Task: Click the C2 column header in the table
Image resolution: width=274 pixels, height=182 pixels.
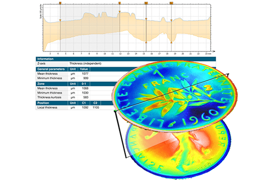Action: 95,103
